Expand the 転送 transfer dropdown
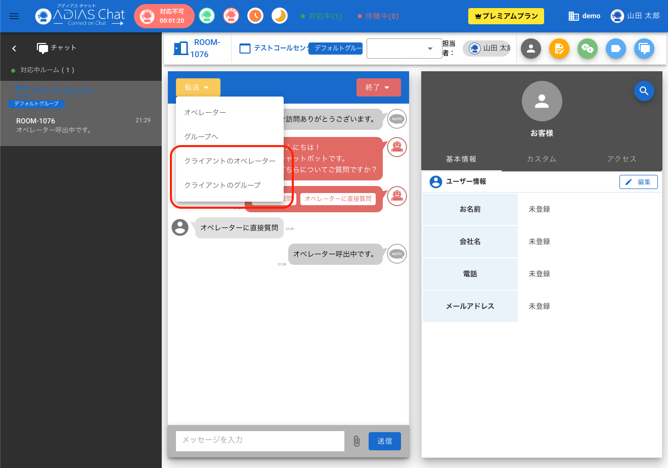 pos(198,87)
